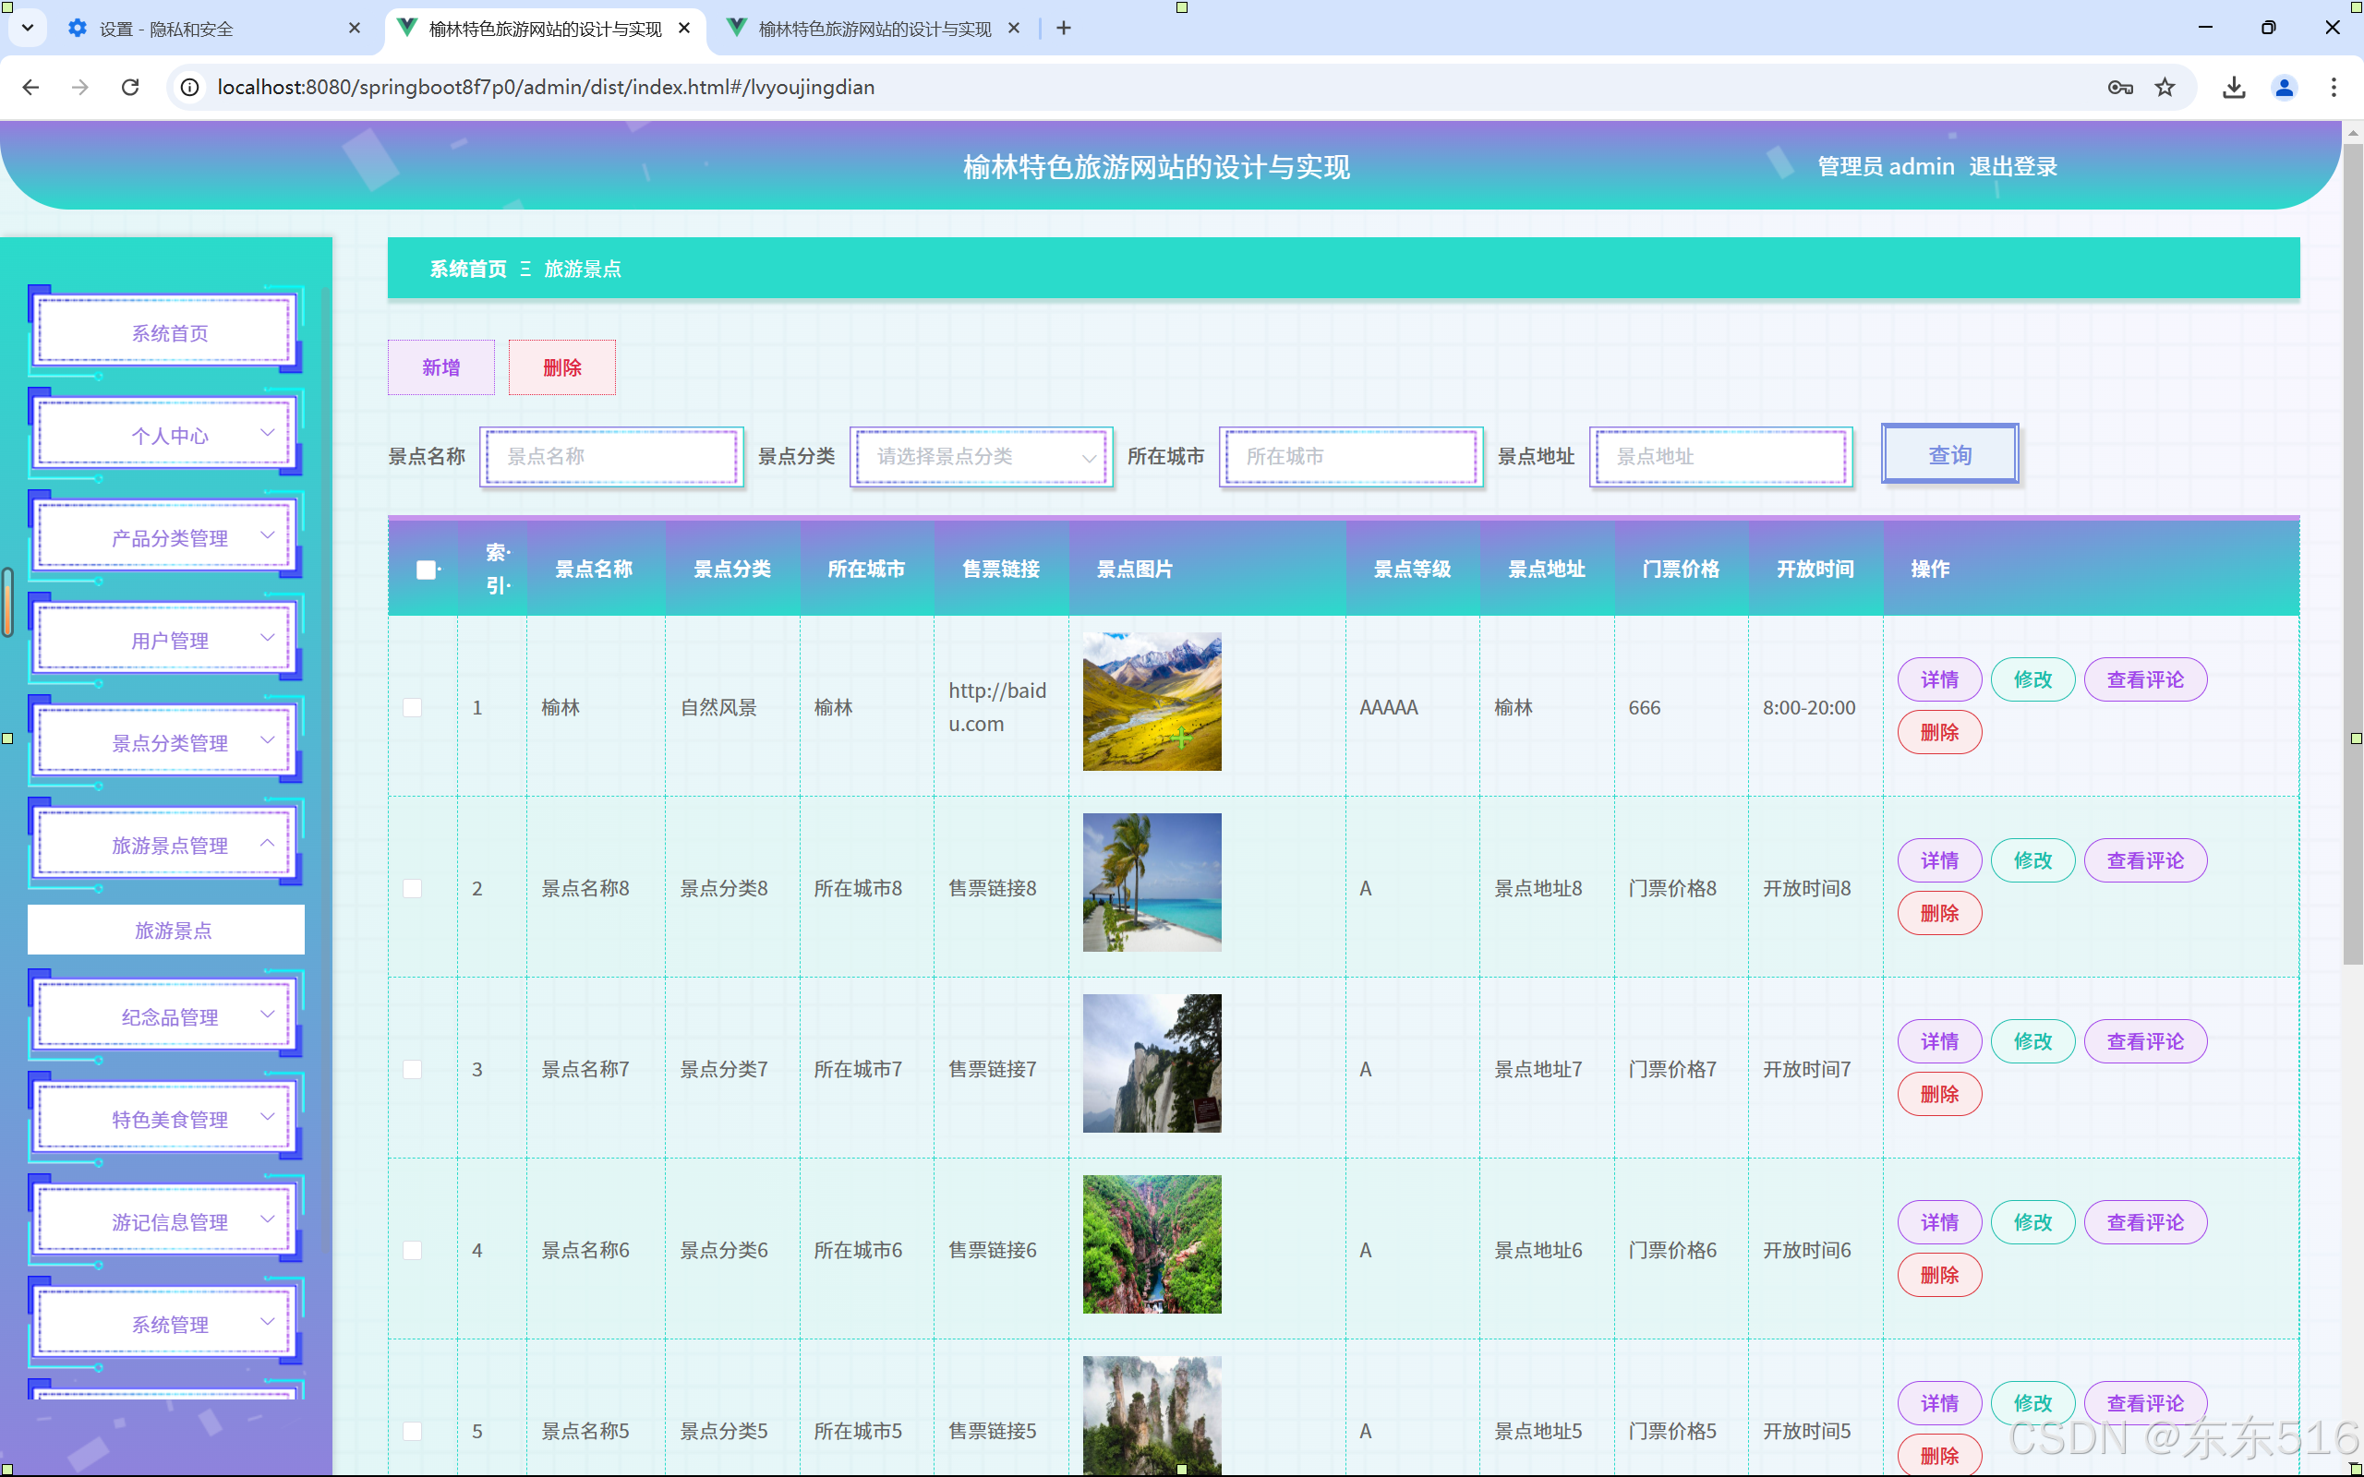
Task: Open a new browser tab
Action: 1064,29
